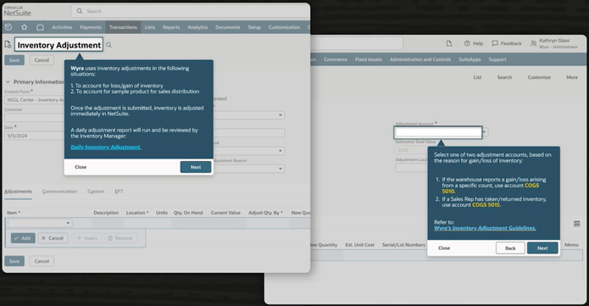The image size is (589, 306).
Task: Collapse the Primary Information section
Action: click(8, 82)
